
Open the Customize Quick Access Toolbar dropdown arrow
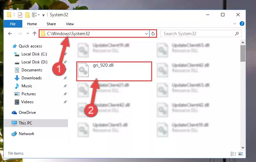tap(43, 15)
